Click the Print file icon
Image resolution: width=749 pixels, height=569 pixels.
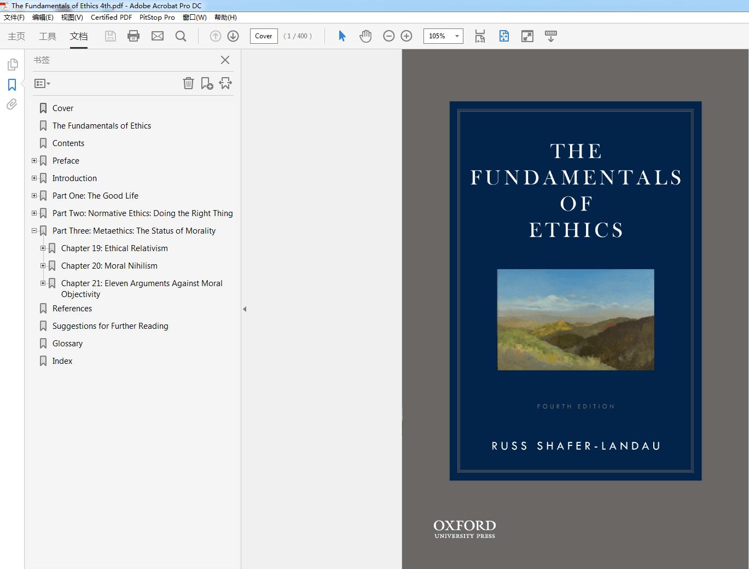coord(133,36)
